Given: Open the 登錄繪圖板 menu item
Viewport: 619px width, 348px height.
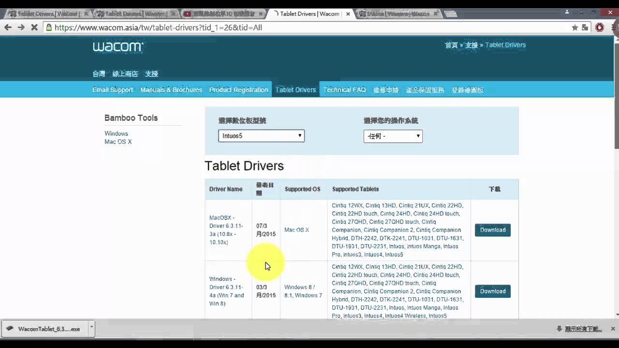Looking at the screenshot, I should click(467, 90).
